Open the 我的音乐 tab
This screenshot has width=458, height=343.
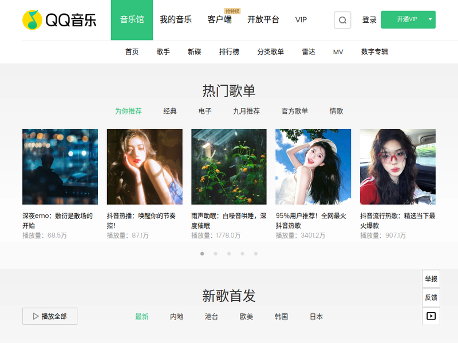point(176,20)
